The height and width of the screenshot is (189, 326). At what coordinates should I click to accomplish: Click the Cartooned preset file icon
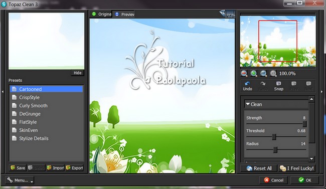point(15,89)
